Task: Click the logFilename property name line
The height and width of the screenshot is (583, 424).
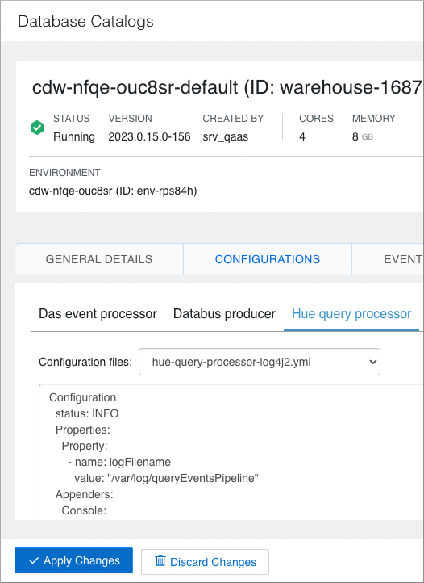Action: 119,462
